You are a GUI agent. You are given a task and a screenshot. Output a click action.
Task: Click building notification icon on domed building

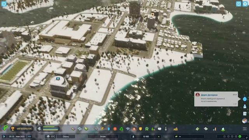tap(58, 79)
